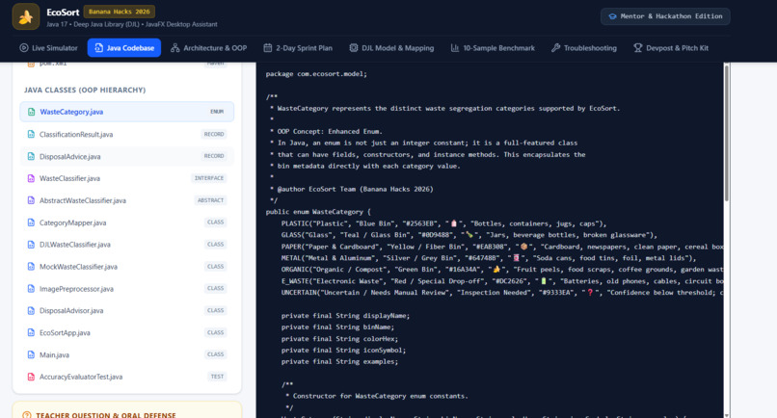Open ImagePreprocessor.java file
777x418 pixels.
pos(127,289)
